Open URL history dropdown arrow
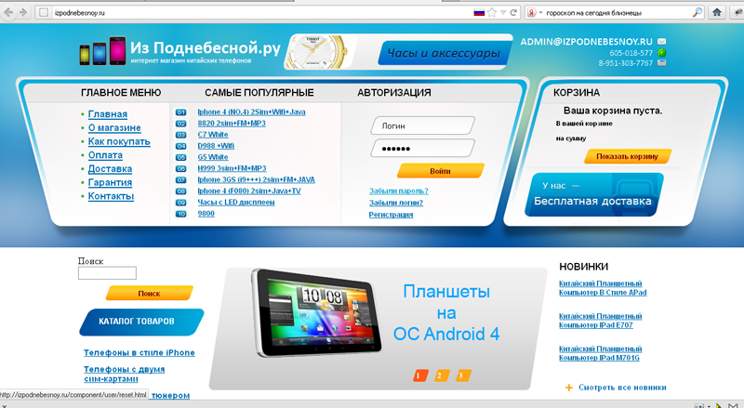 point(503,12)
